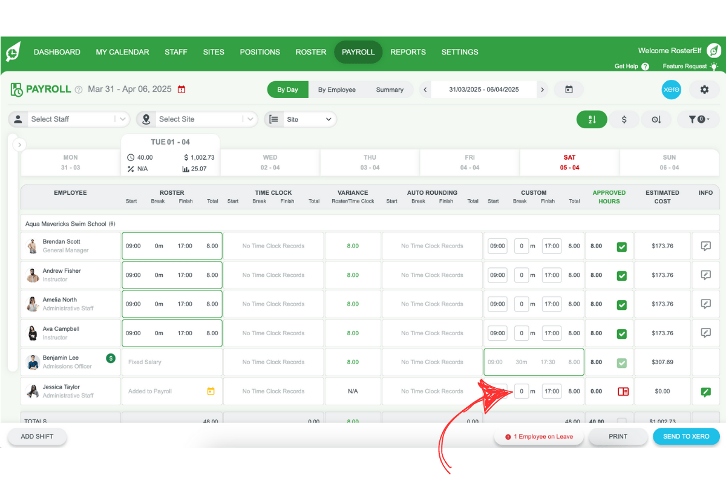Click the dollar sign cost icon
The image size is (726, 484).
pos(624,120)
